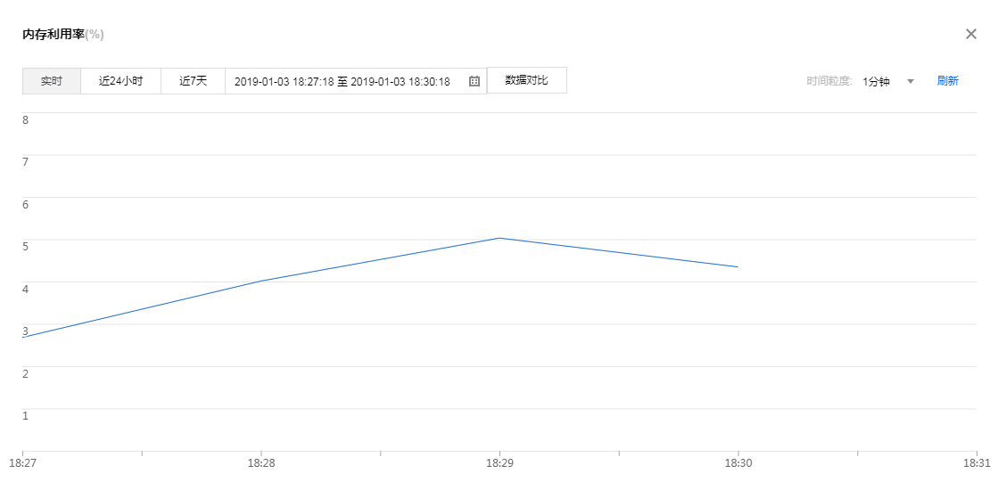Click the 18:31 x-axis label

click(x=977, y=463)
